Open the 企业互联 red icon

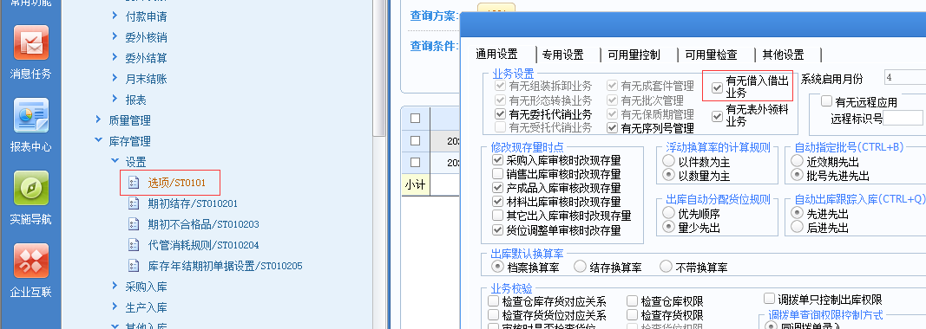pos(30,261)
